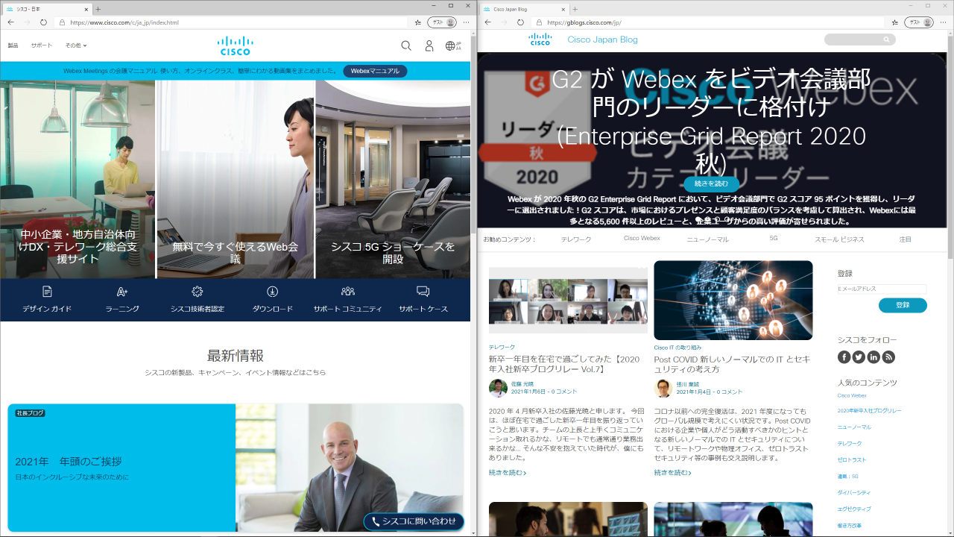This screenshot has width=954, height=537.
Task: Open the シスコに問い合わせ contact button
Action: point(414,521)
